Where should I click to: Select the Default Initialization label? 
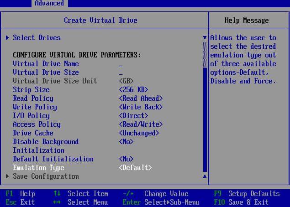53,159
